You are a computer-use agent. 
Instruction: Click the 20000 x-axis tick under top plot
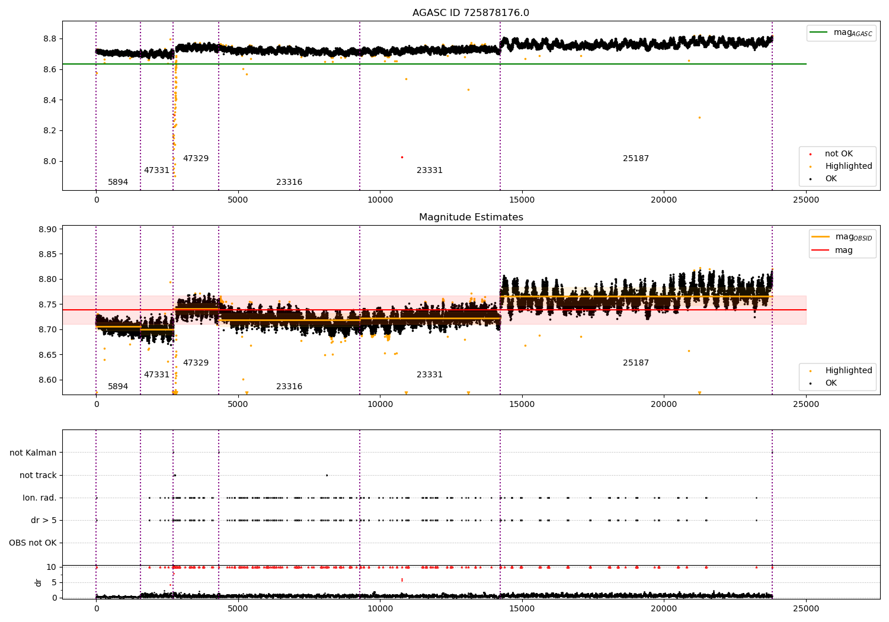664,200
